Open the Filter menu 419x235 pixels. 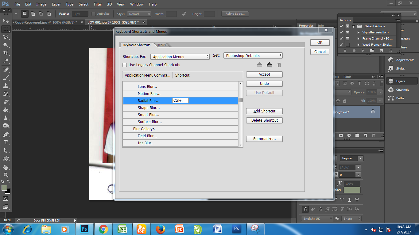coord(98,4)
